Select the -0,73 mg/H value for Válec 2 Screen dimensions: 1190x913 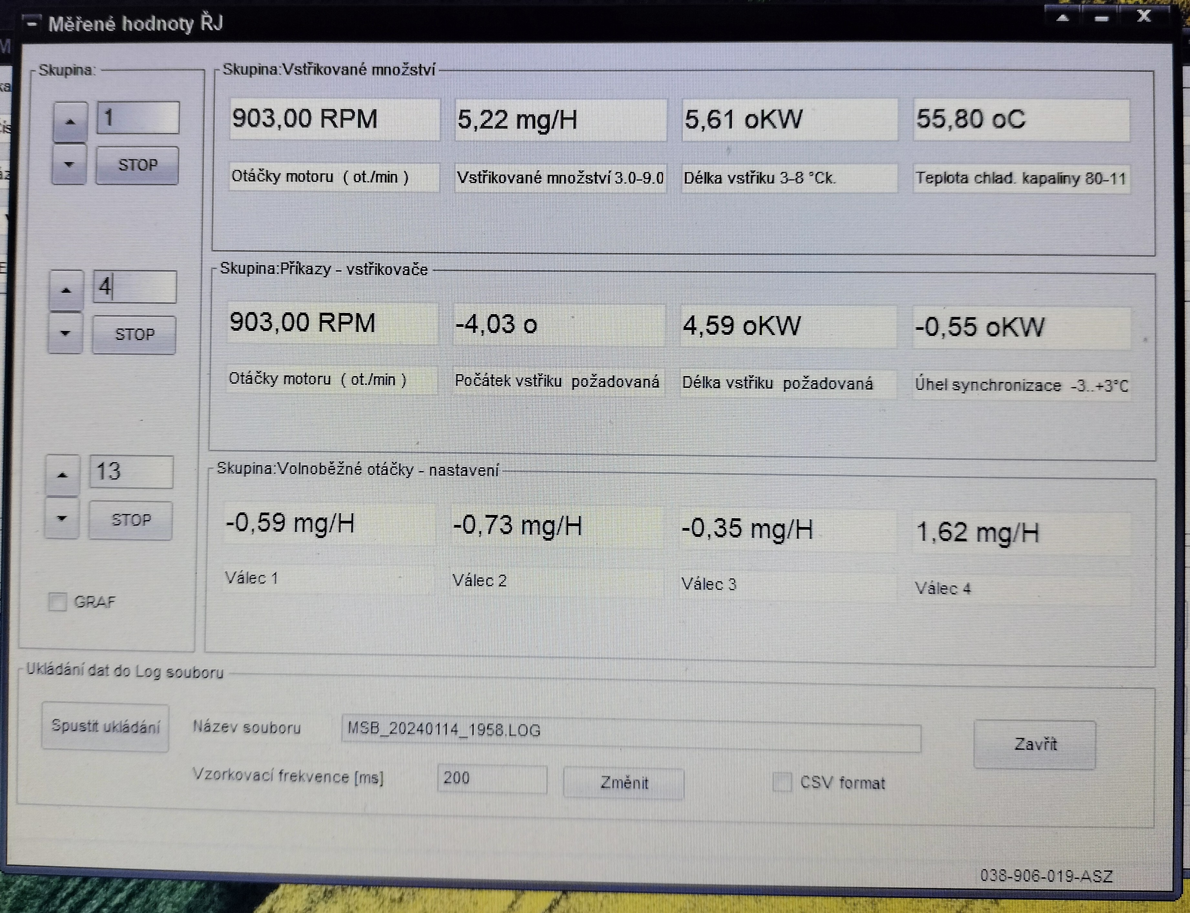(x=558, y=527)
